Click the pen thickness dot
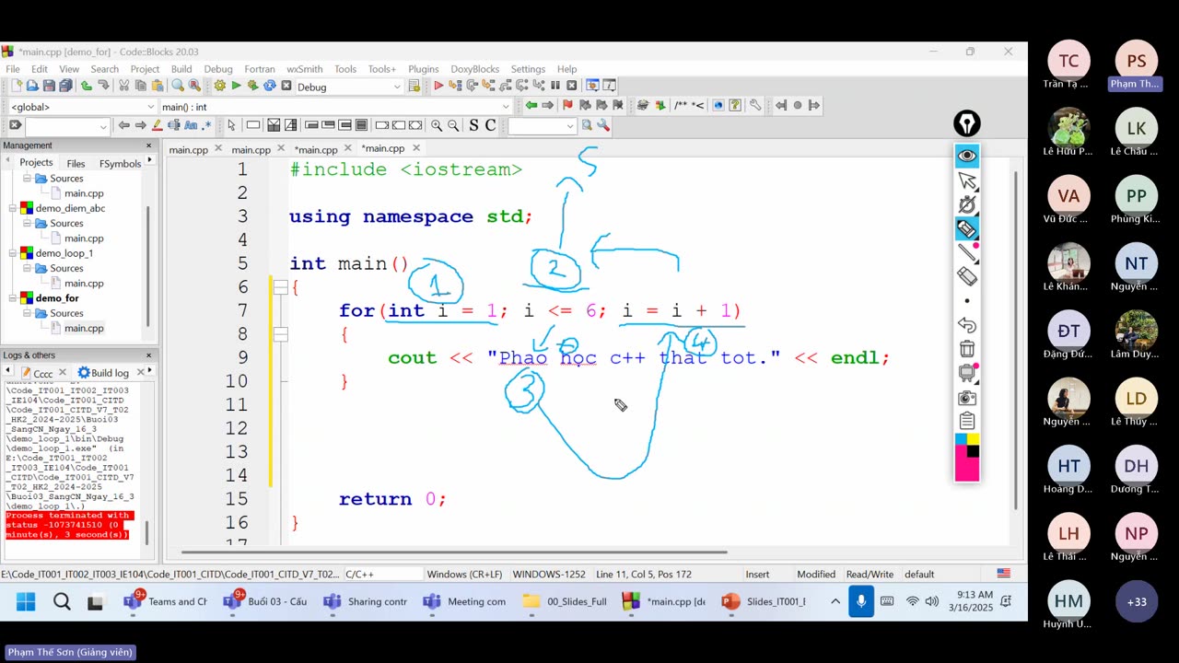 click(967, 301)
